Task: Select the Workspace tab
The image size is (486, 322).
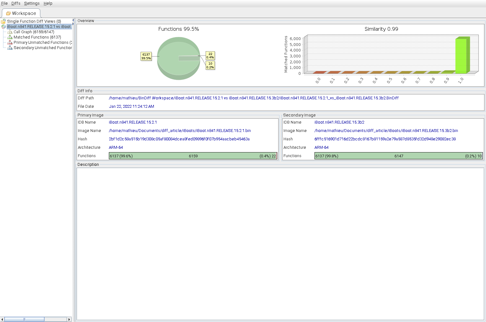Action: tap(21, 13)
